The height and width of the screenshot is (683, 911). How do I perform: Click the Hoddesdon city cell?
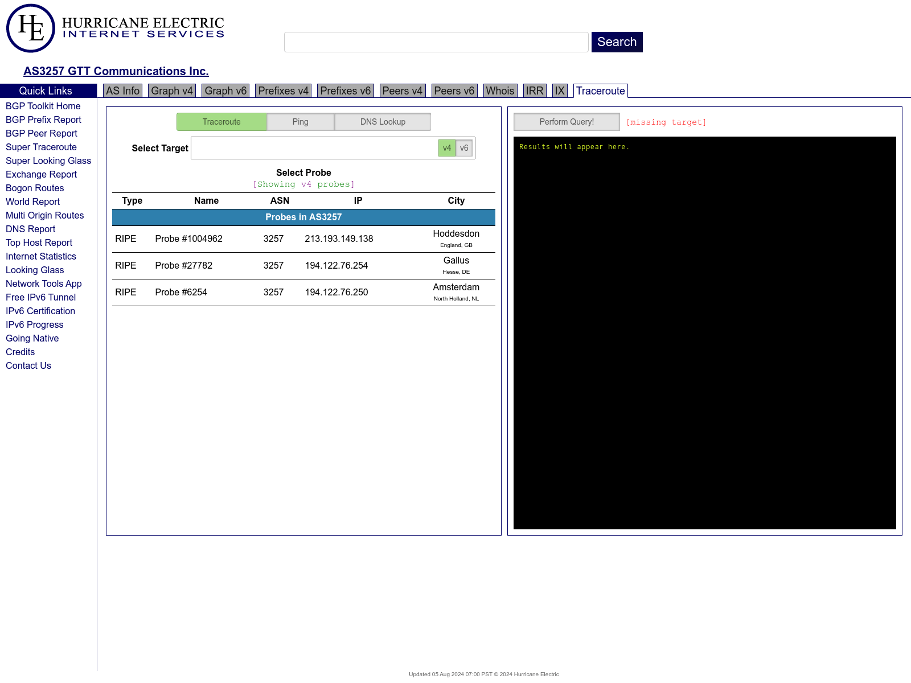point(456,239)
